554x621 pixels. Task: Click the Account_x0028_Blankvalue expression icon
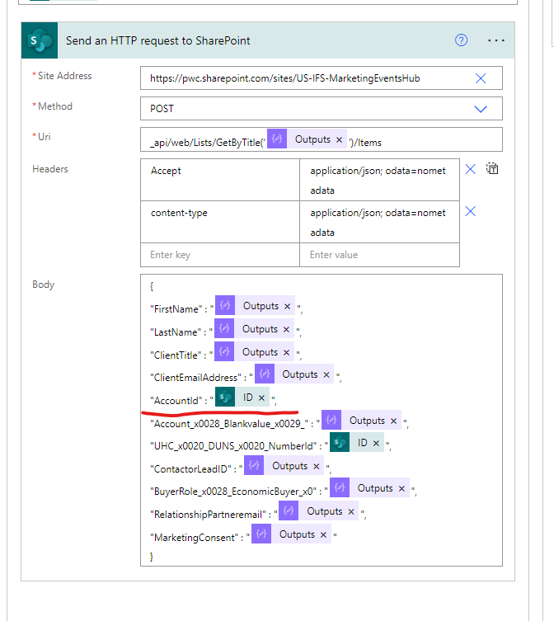click(331, 420)
